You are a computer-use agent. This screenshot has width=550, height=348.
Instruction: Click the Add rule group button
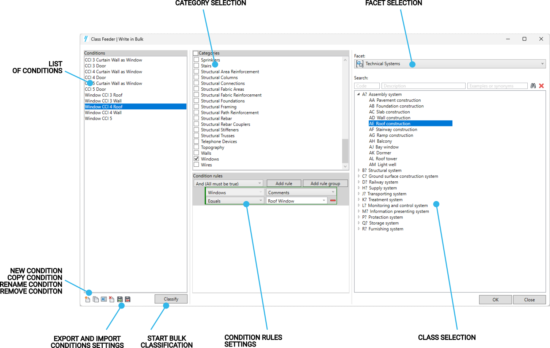coord(325,184)
